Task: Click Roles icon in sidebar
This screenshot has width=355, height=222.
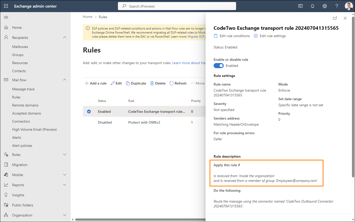Action: point(6,154)
